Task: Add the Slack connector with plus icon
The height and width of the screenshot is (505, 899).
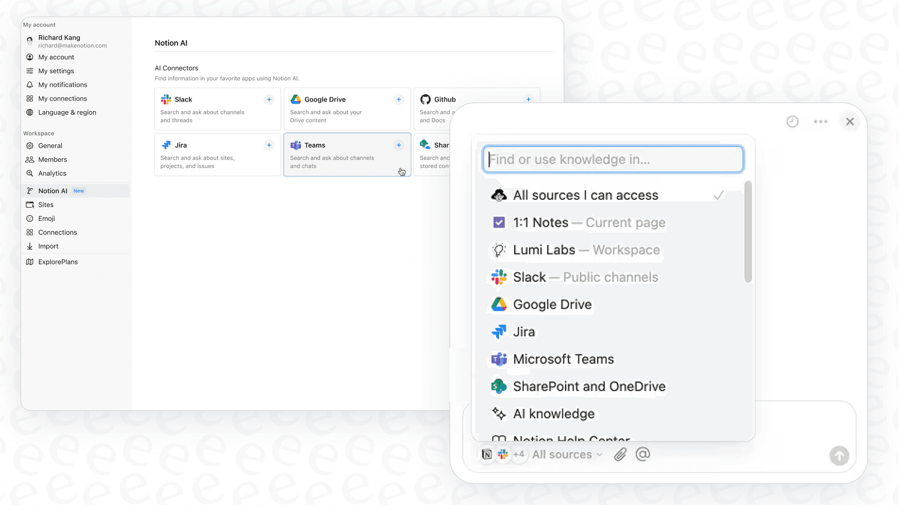Action: 269,99
